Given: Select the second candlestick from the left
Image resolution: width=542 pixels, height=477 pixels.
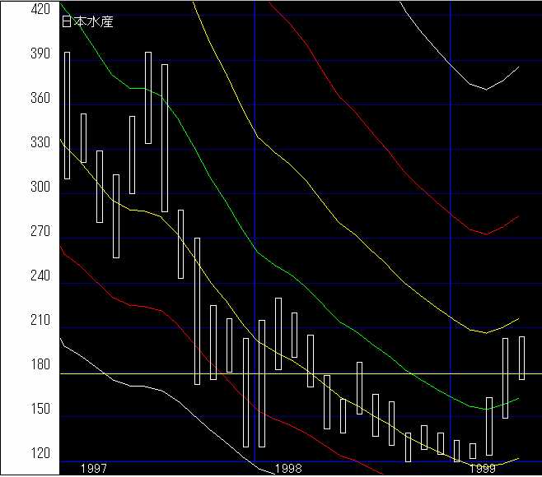Looking at the screenshot, I should click(83, 138).
